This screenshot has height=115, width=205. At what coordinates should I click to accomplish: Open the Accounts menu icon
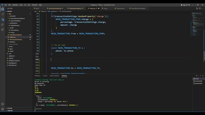pyautogui.click(x=3, y=104)
